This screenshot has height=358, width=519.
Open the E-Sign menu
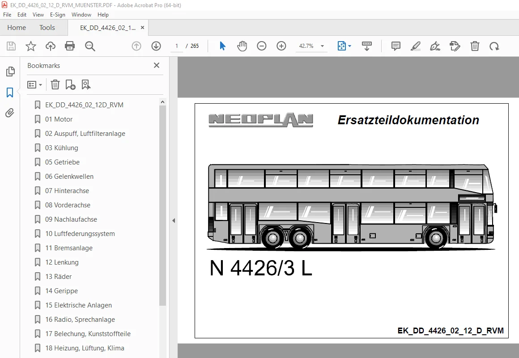click(x=58, y=15)
